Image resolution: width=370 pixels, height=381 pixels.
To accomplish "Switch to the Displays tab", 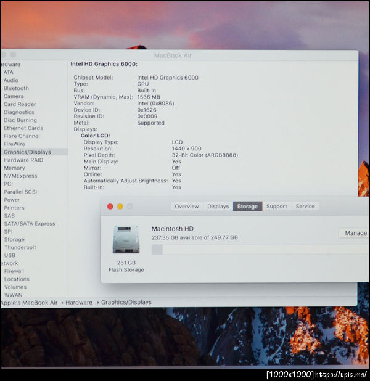I will [218, 207].
